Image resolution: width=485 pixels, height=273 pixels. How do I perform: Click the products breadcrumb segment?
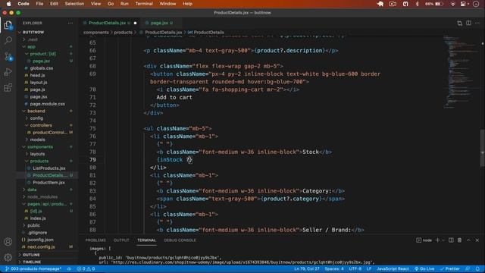(x=123, y=32)
